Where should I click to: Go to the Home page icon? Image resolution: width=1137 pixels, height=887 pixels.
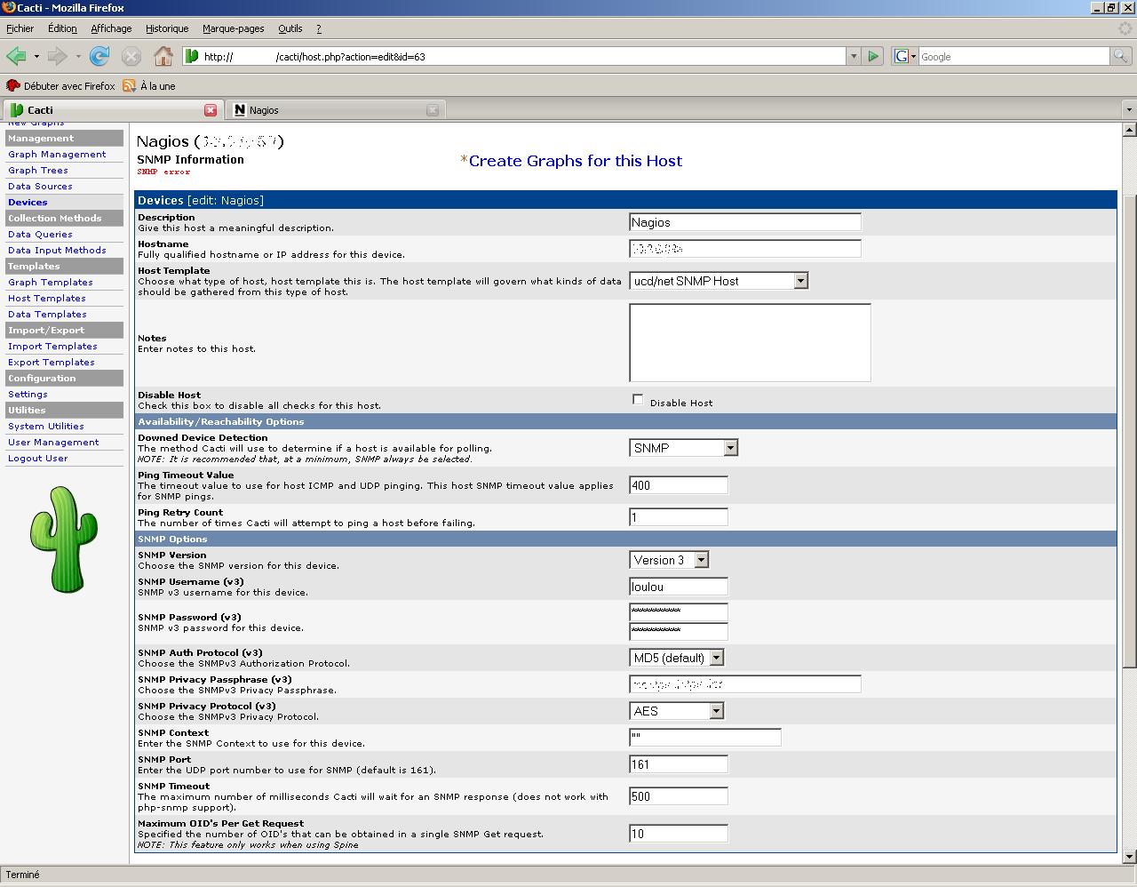point(163,57)
